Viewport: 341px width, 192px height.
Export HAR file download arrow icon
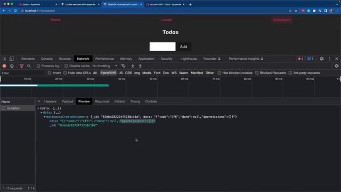click(140, 66)
